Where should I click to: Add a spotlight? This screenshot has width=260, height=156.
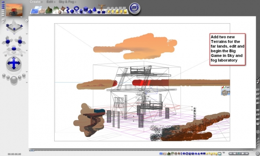113,12
